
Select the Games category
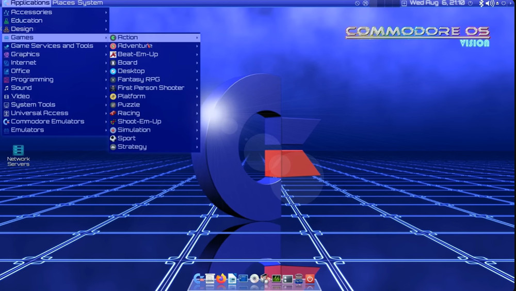56,38
